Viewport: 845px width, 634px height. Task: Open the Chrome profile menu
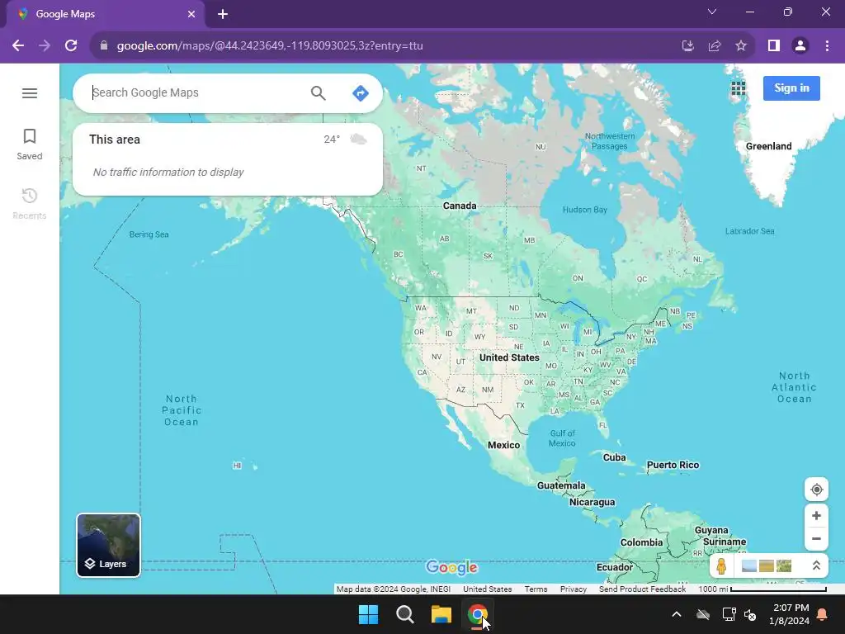pyautogui.click(x=800, y=46)
